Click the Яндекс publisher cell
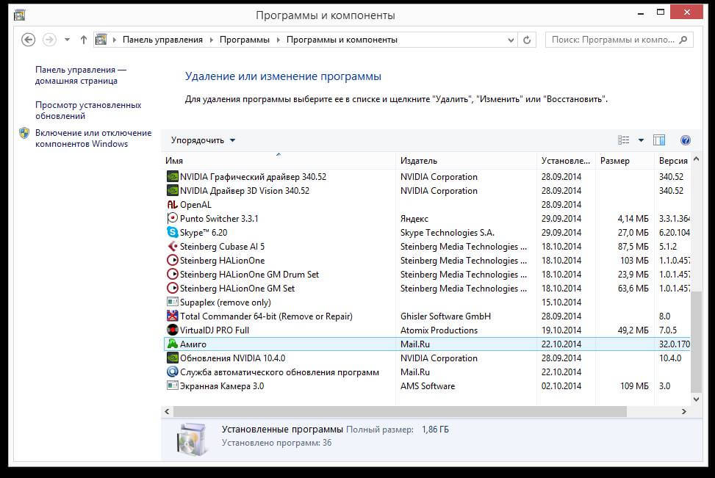 point(414,219)
